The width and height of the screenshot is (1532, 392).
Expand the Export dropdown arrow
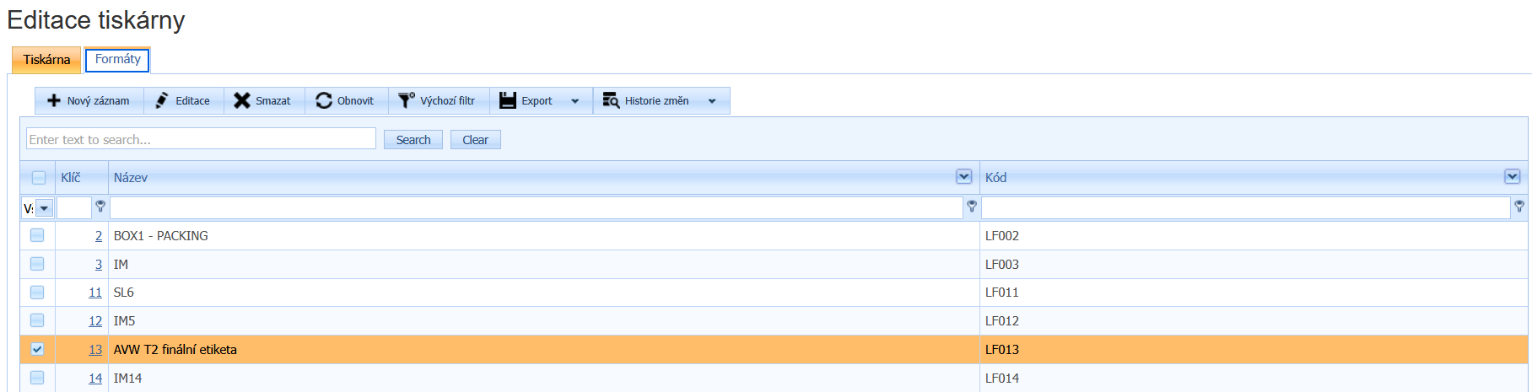[575, 101]
